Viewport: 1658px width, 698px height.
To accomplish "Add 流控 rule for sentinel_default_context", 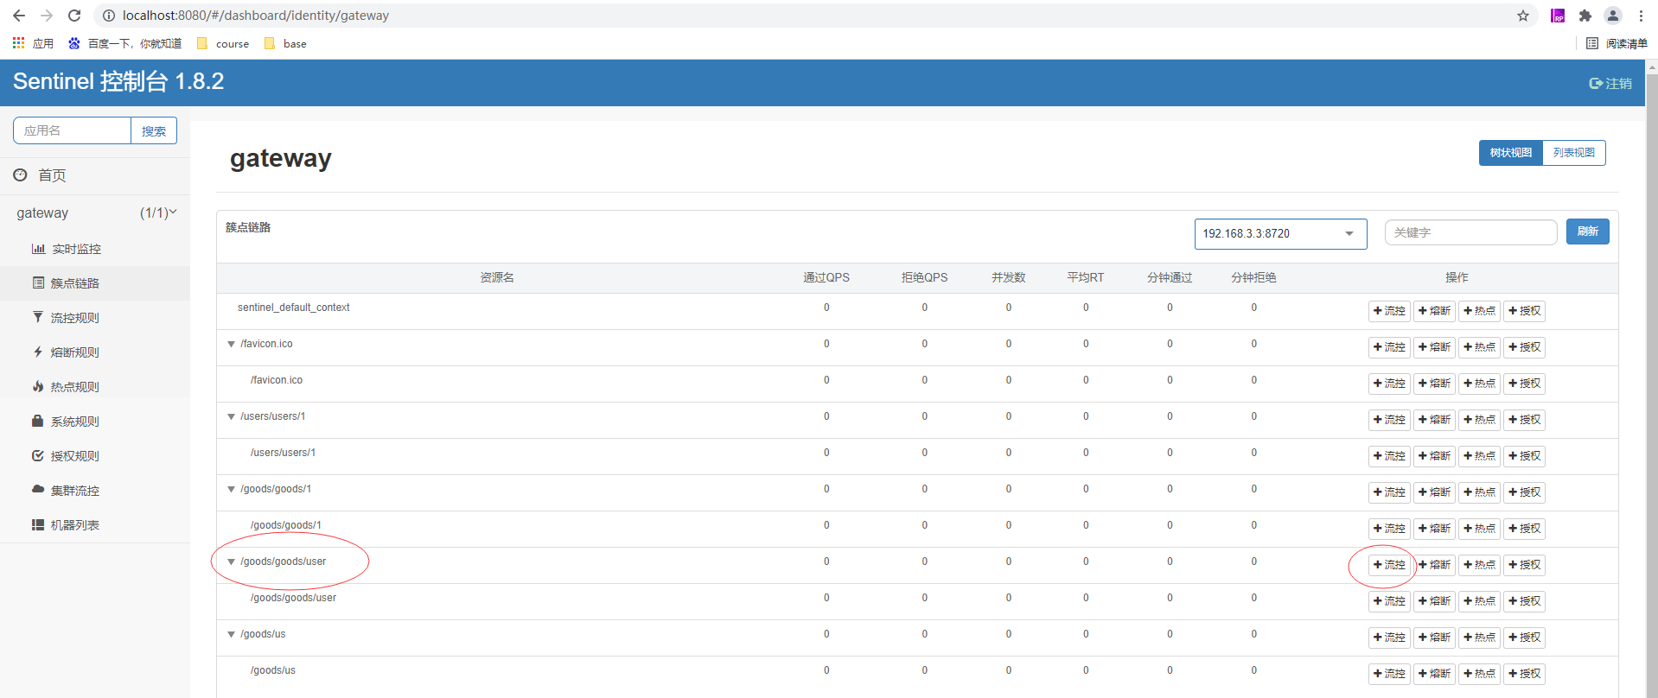I will pos(1389,311).
